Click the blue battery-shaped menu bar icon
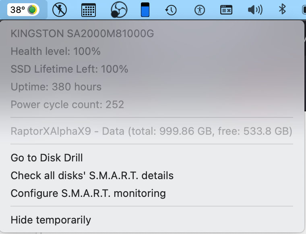 click(145, 10)
